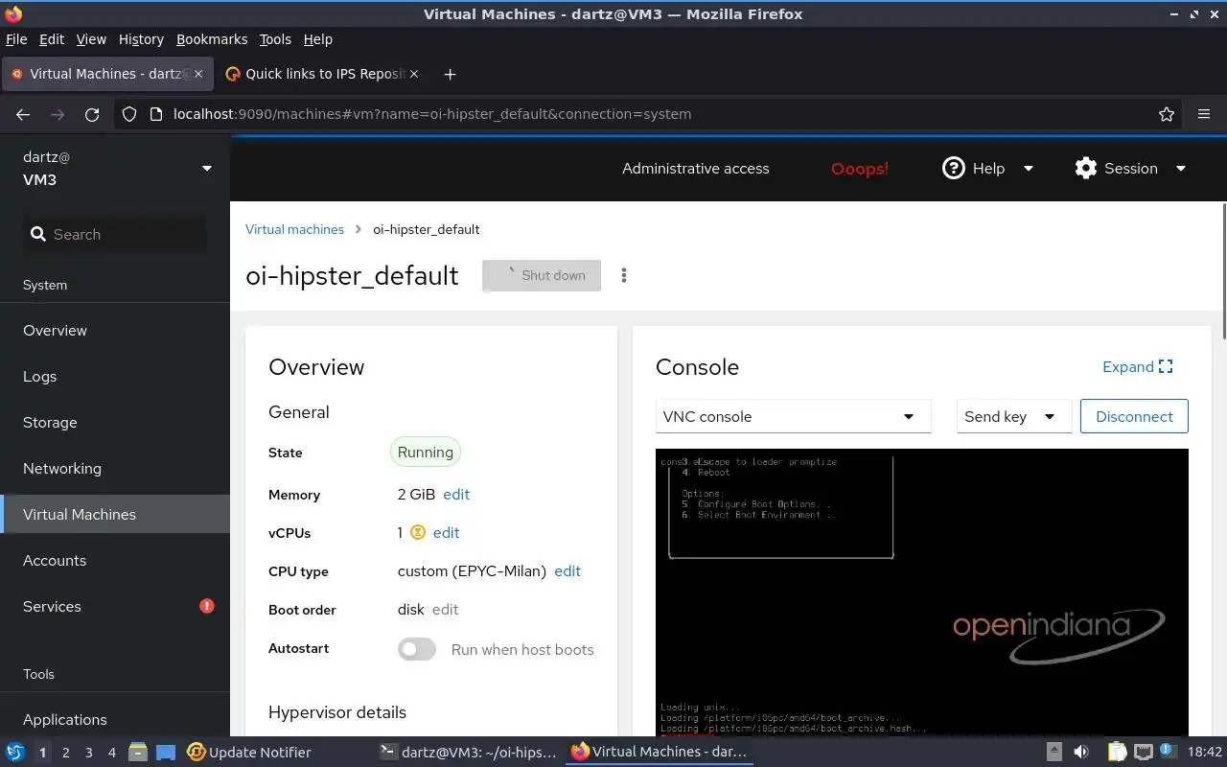Click edit next to Boot order

(x=445, y=610)
